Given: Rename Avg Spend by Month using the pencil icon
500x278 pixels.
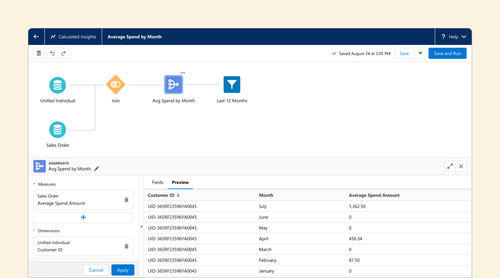Looking at the screenshot, I should tap(96, 168).
